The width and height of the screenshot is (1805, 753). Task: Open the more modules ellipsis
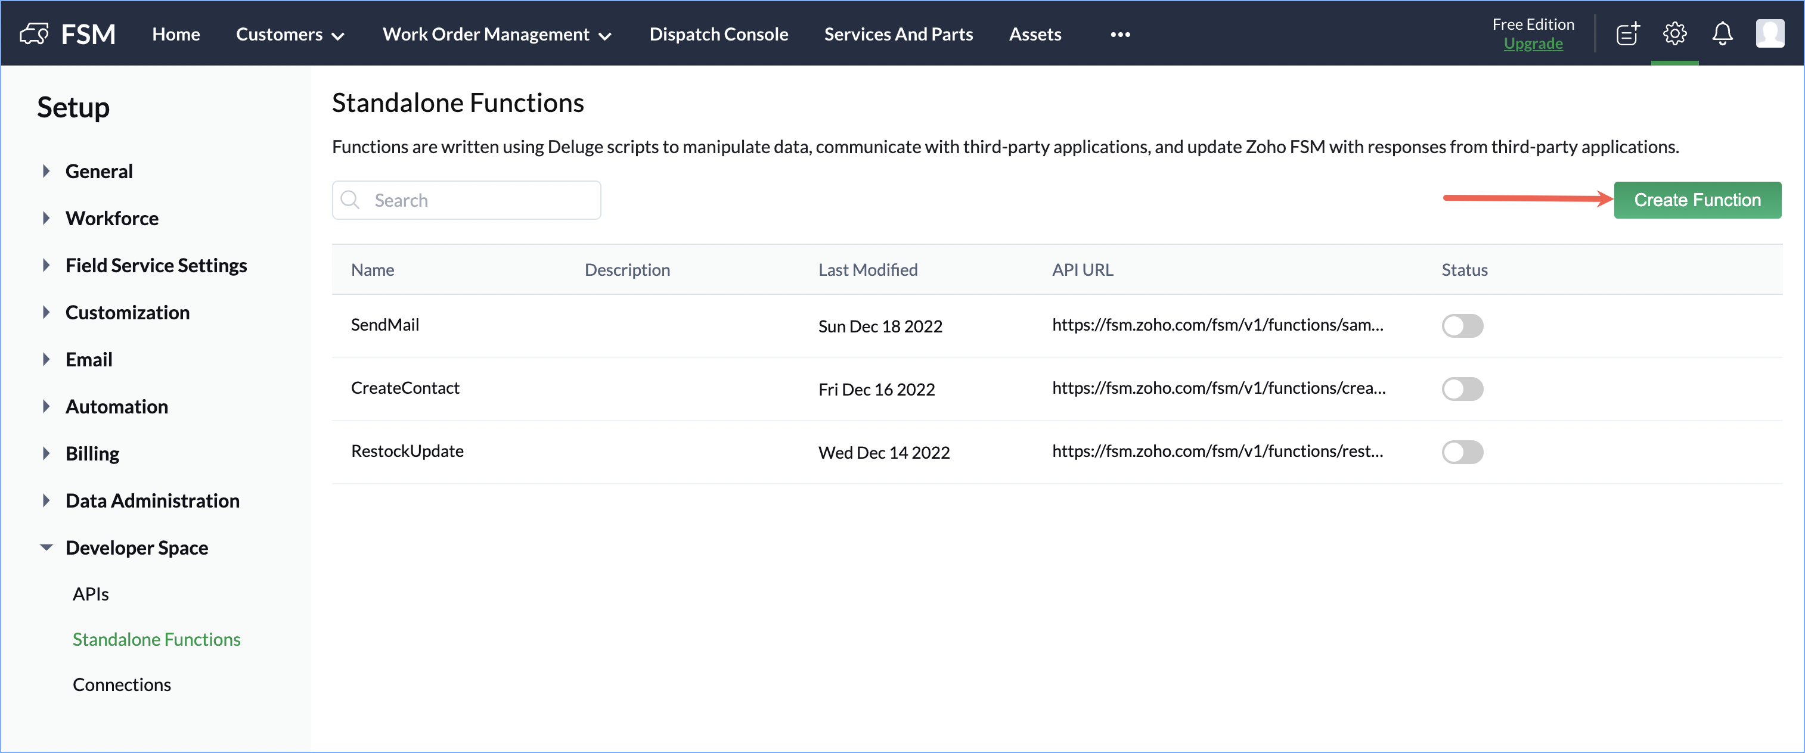pos(1121,35)
